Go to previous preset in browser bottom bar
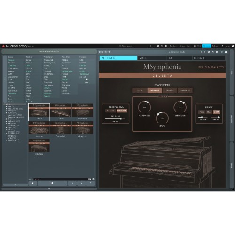Screen dimensions: 235x235 tap(72, 183)
